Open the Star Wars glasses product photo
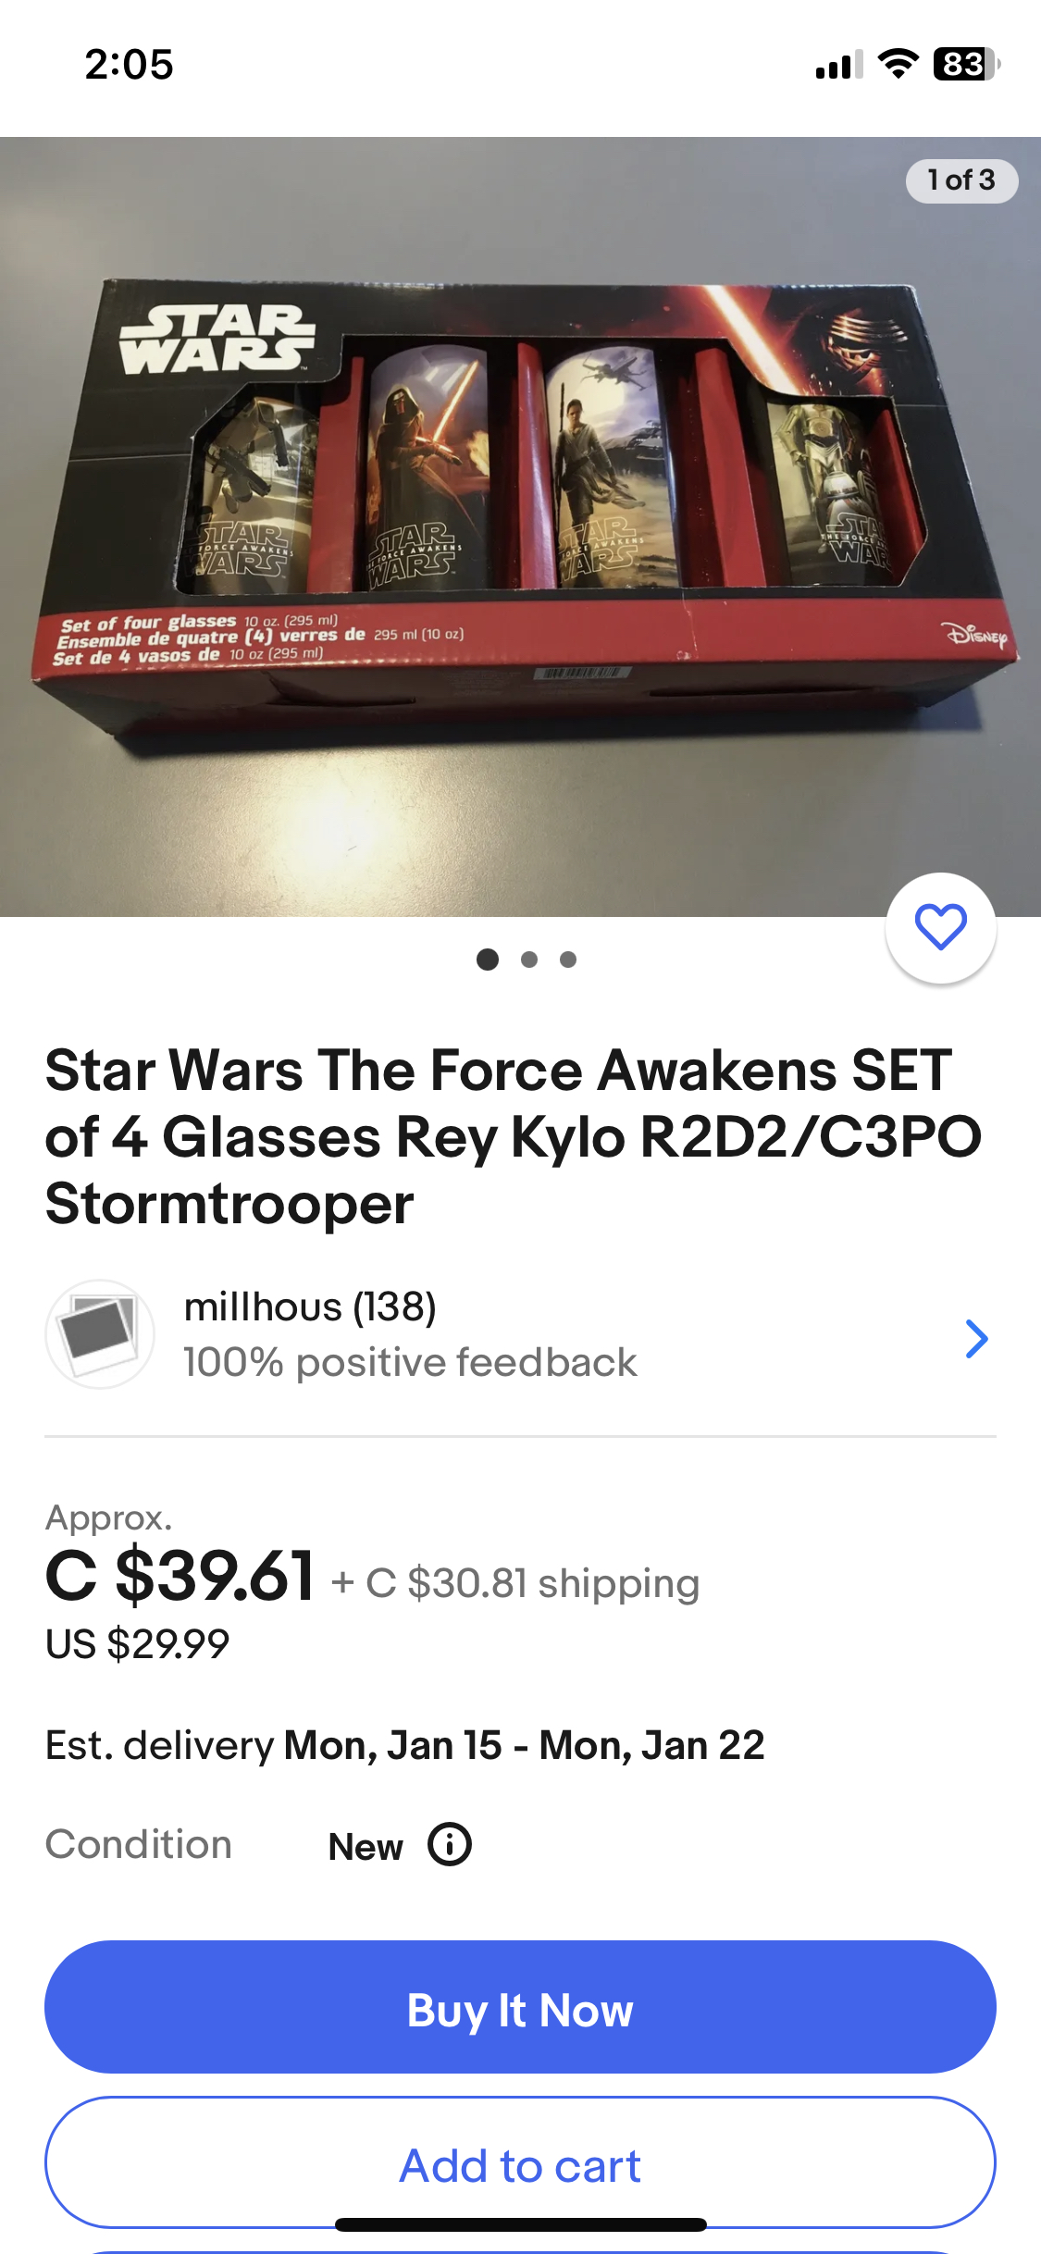This screenshot has height=2254, width=1041. [x=520, y=526]
